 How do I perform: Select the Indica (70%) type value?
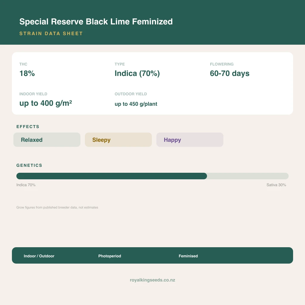pos(137,73)
